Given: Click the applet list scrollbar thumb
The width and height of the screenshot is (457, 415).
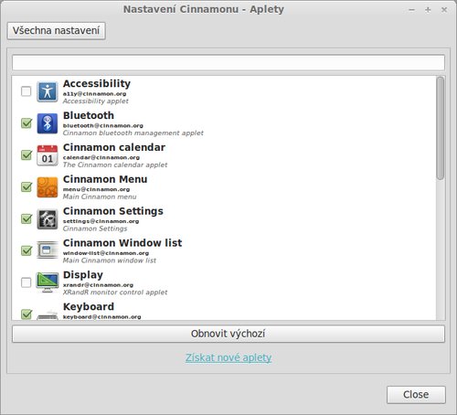Looking at the screenshot, I should tap(441, 128).
